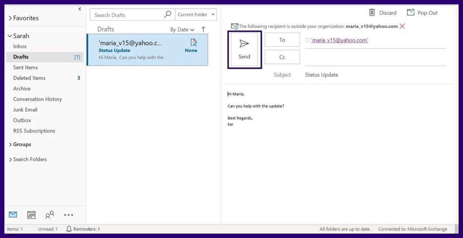Viewport: 463px width, 238px height.
Task: Click the three-dot more navigation options
Action: [x=69, y=215]
